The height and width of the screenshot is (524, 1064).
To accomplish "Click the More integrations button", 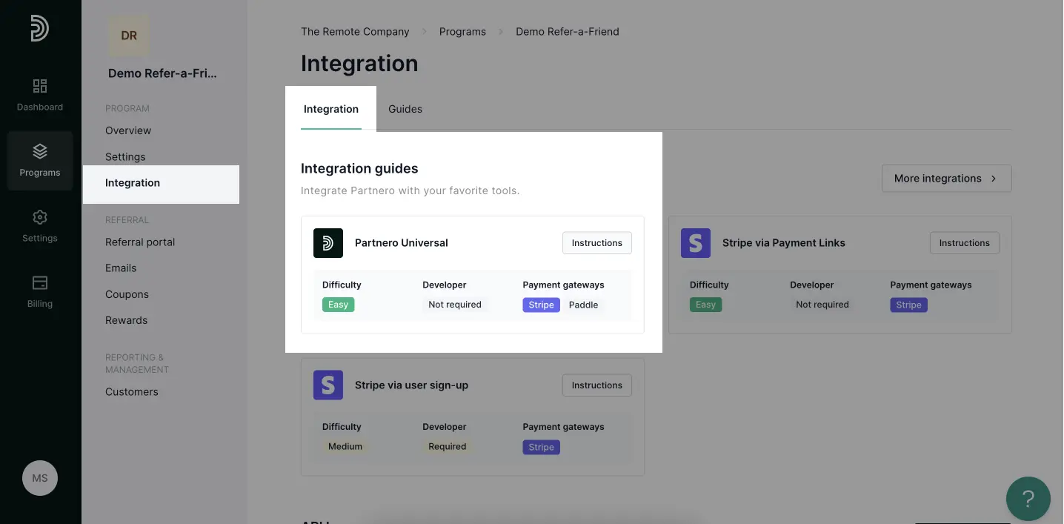I will tap(946, 179).
